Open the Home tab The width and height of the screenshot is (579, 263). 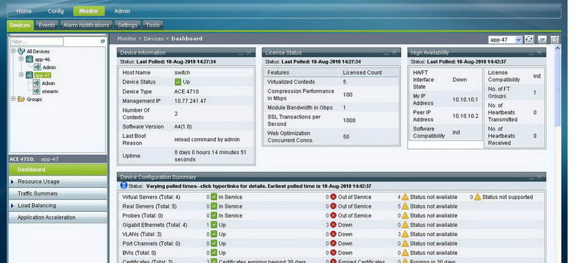click(24, 11)
